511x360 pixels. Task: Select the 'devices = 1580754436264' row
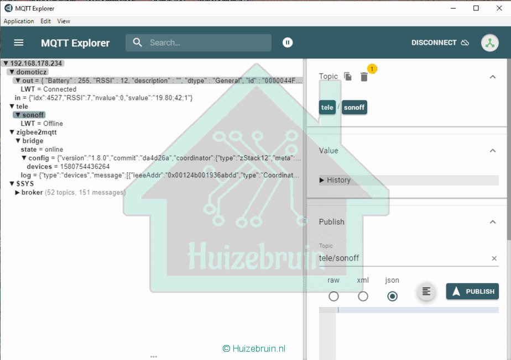point(68,167)
